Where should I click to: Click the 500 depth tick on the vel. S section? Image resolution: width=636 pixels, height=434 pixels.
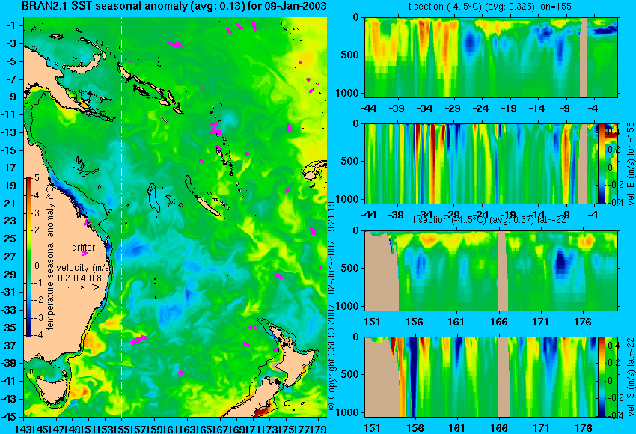click(x=350, y=374)
